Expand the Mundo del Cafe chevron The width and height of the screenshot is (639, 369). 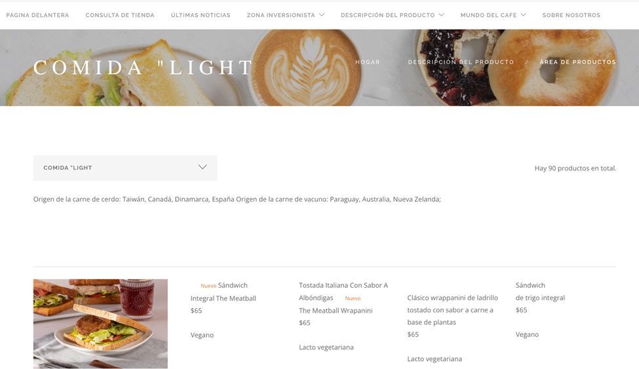click(x=523, y=14)
